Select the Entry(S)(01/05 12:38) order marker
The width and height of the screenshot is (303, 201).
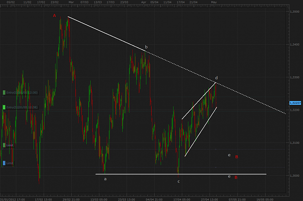20,107
